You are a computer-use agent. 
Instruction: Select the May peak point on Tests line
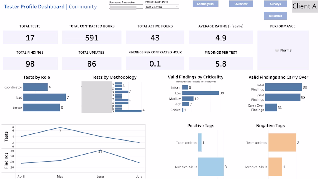pyautogui.click(x=60, y=127)
